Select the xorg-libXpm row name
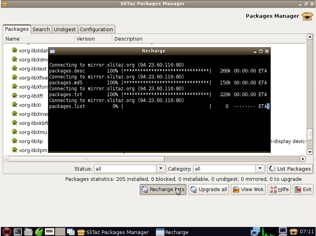Image resolution: width=316 pixels, height=236 pixels. (x=33, y=150)
